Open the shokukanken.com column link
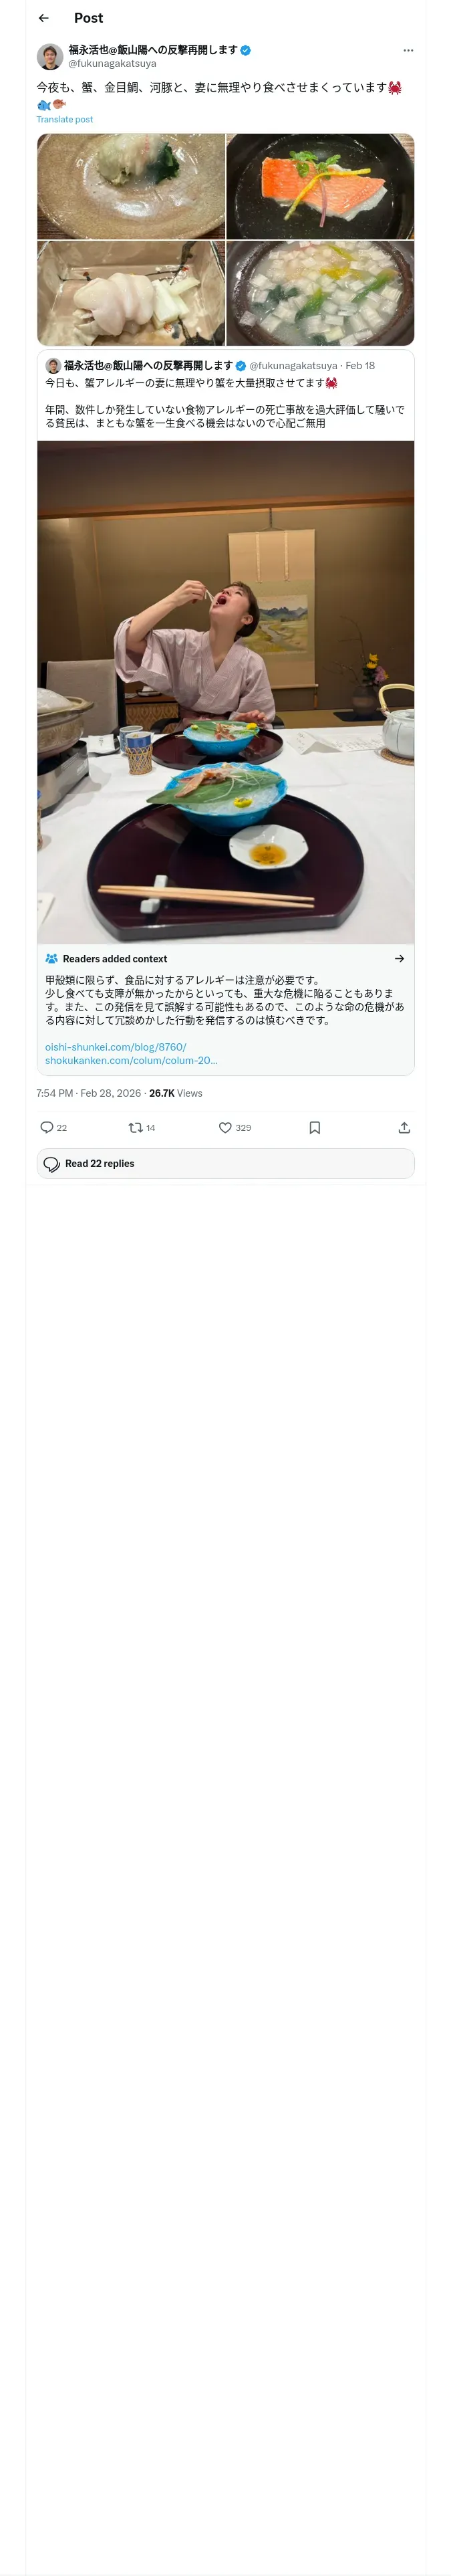The image size is (451, 2576). click(x=130, y=1060)
